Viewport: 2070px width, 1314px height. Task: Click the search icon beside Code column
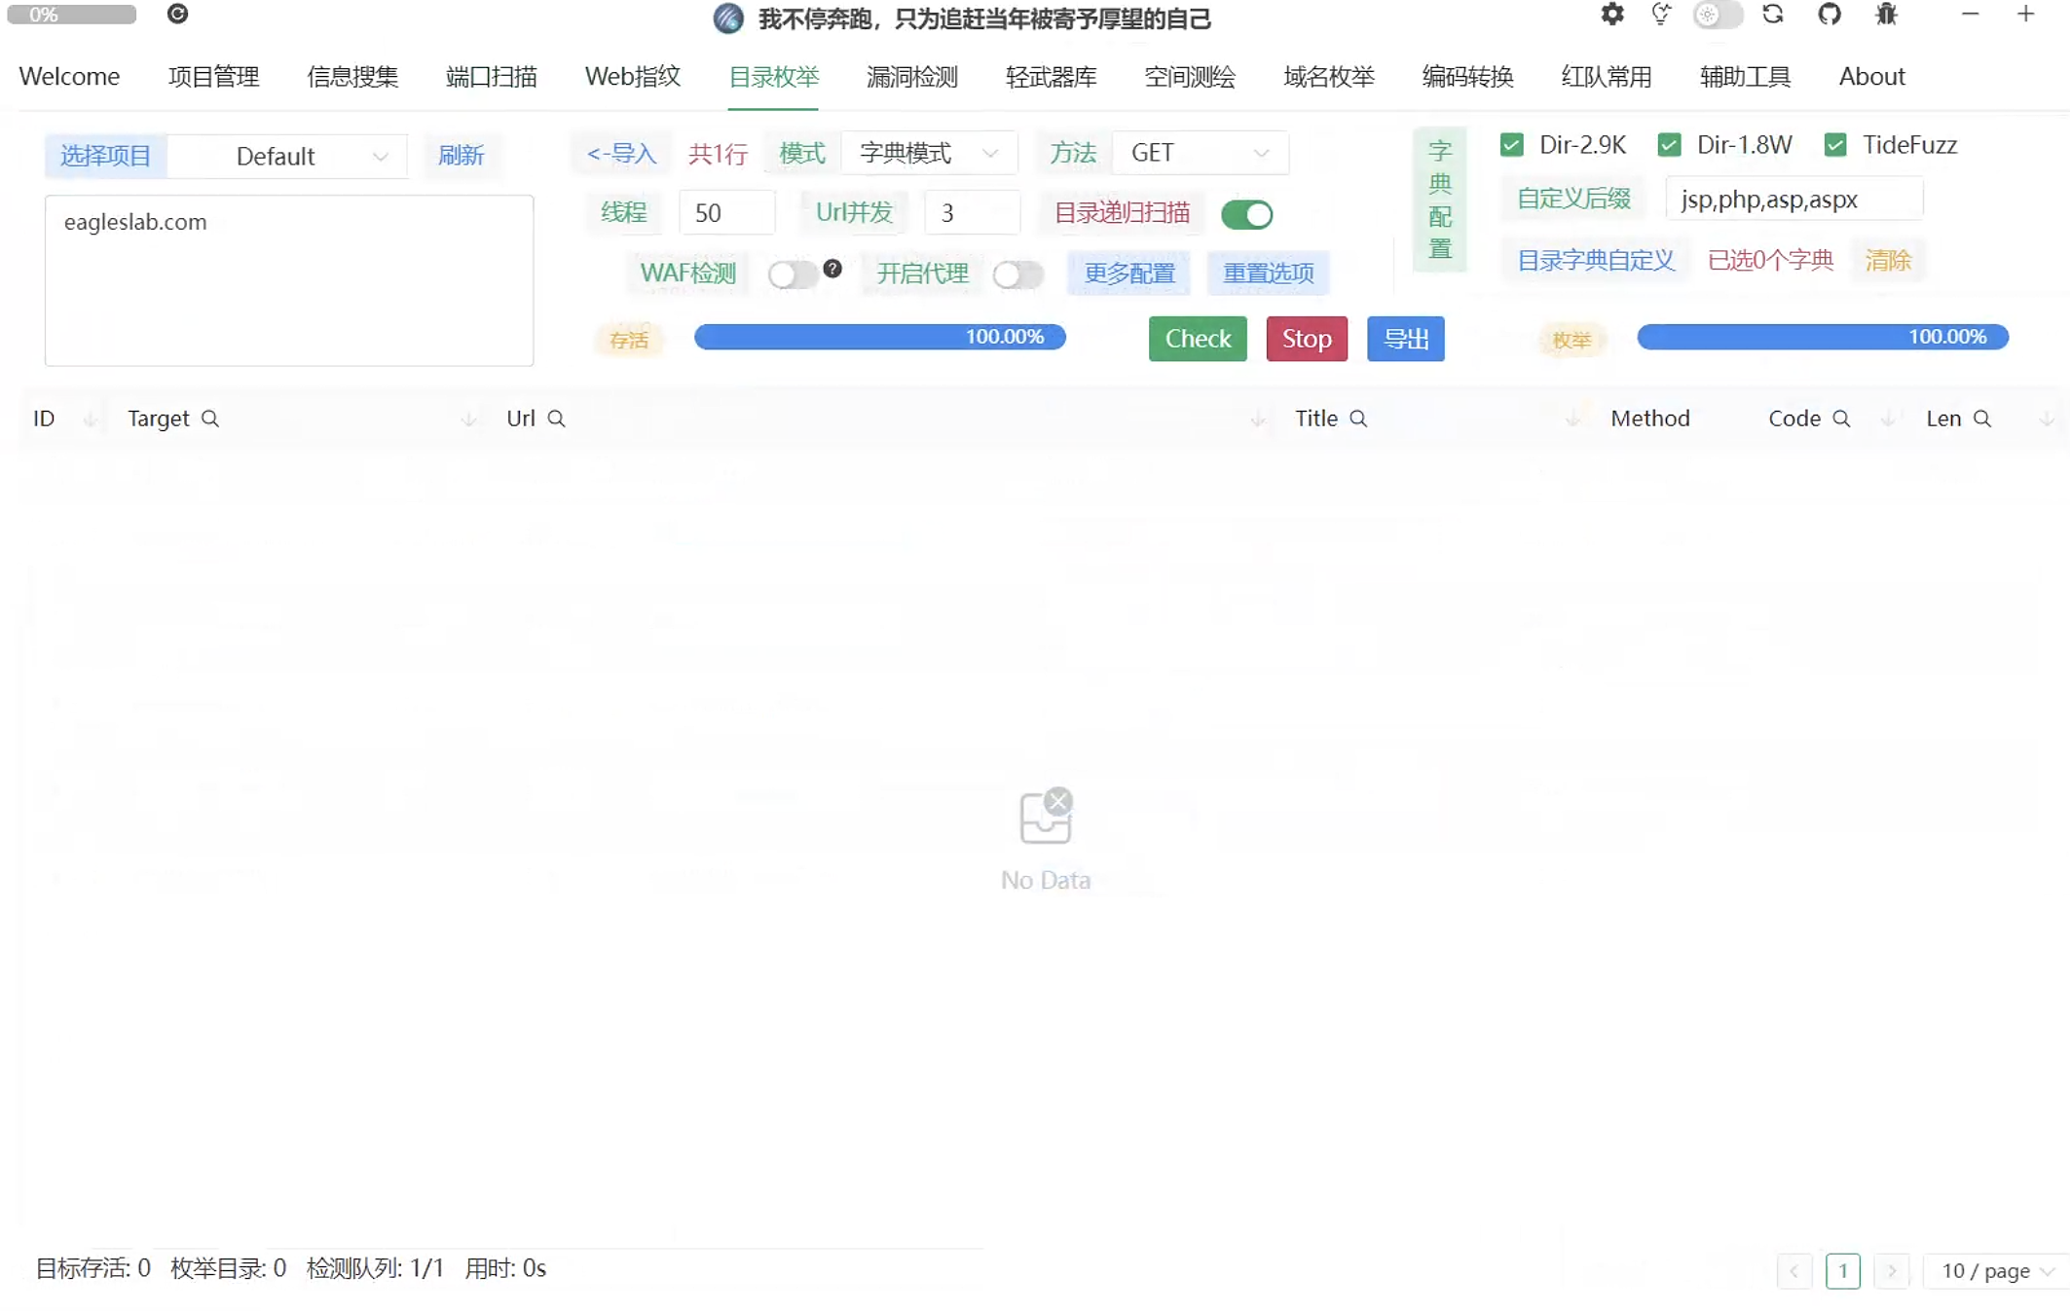pos(1840,419)
